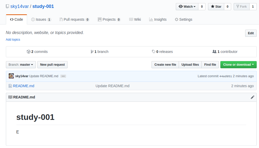Open the Pull requests tab
Viewport: 259px width, 148px height.
pos(74,19)
